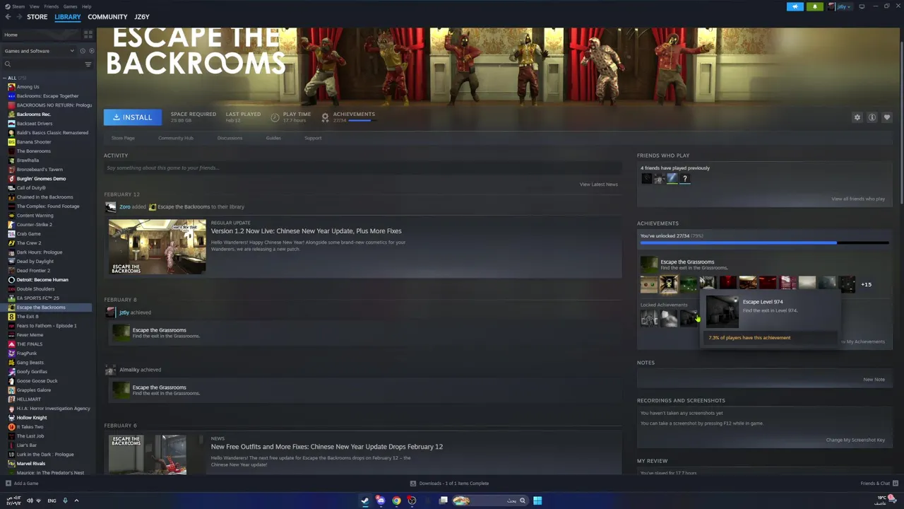The width and height of the screenshot is (904, 509).
Task: Collapse the ALL games category
Action: (5, 78)
